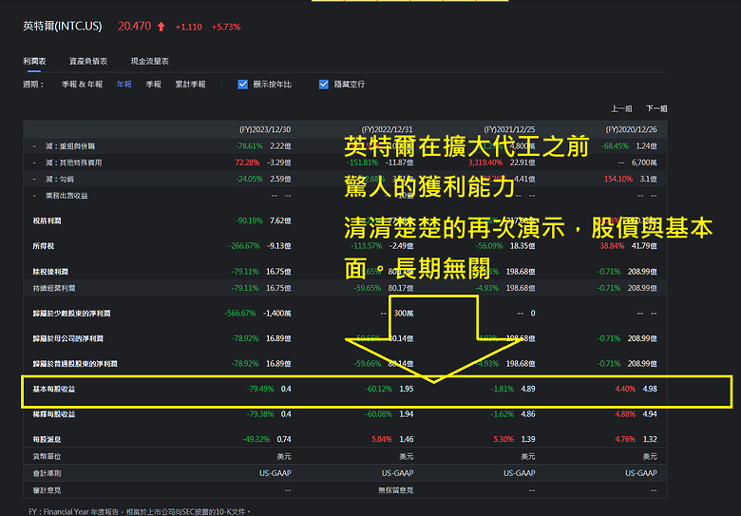Click the 41.79億 FY2020 income tax value
This screenshot has height=516, width=741.
pyautogui.click(x=645, y=246)
